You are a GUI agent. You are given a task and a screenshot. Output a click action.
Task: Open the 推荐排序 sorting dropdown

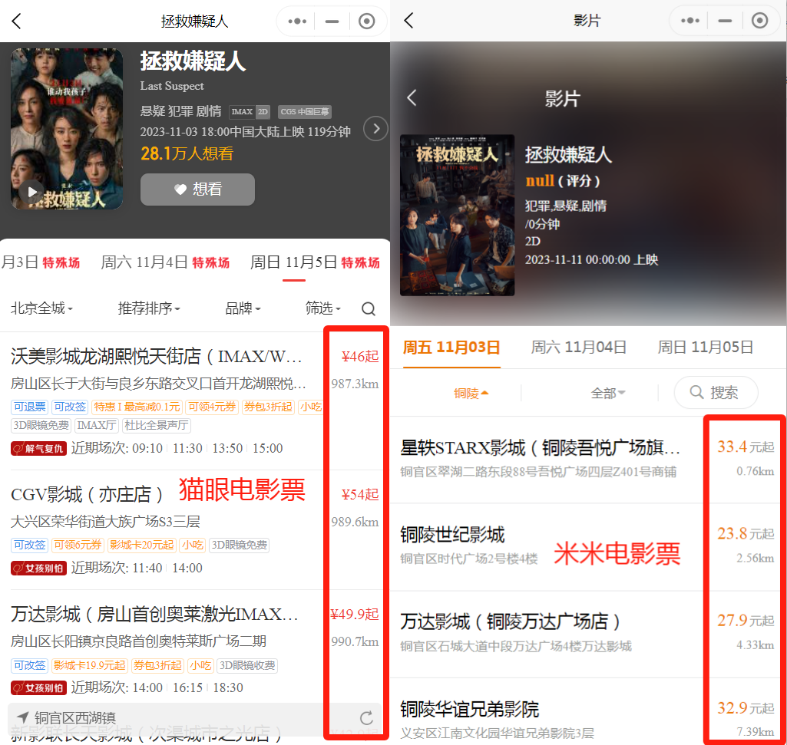click(x=148, y=308)
